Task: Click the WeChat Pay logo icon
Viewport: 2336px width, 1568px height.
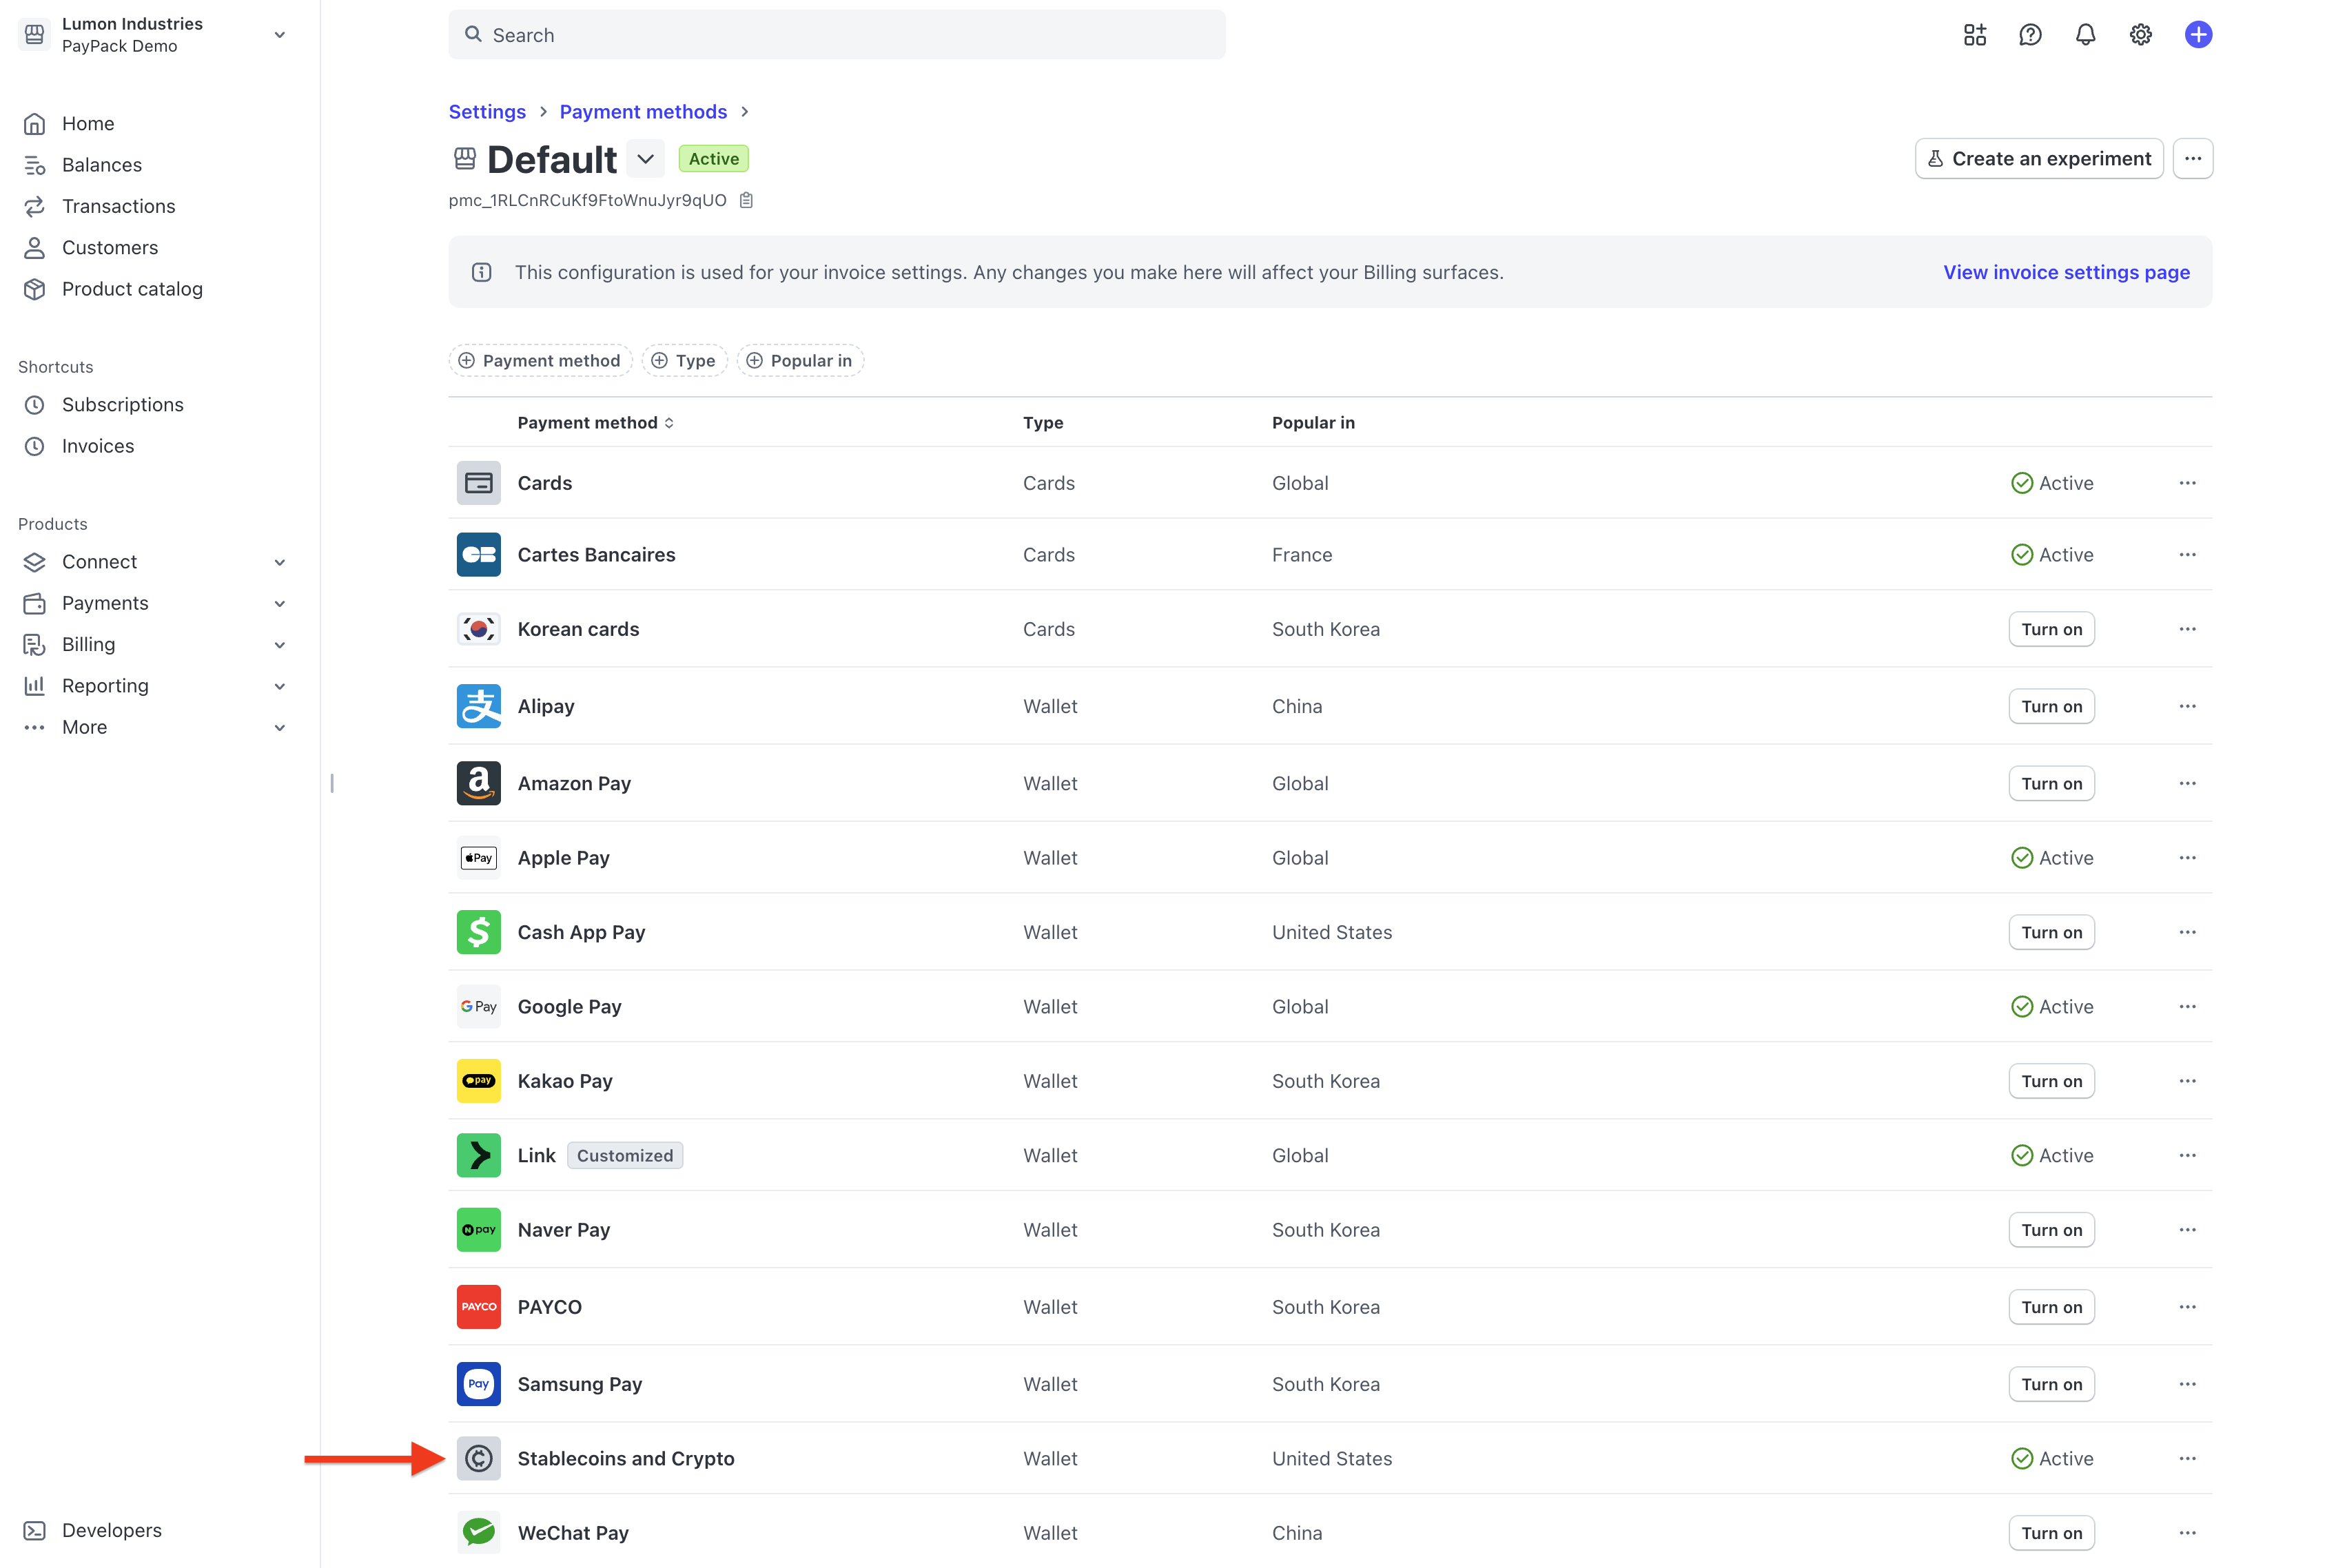Action: tap(479, 1533)
